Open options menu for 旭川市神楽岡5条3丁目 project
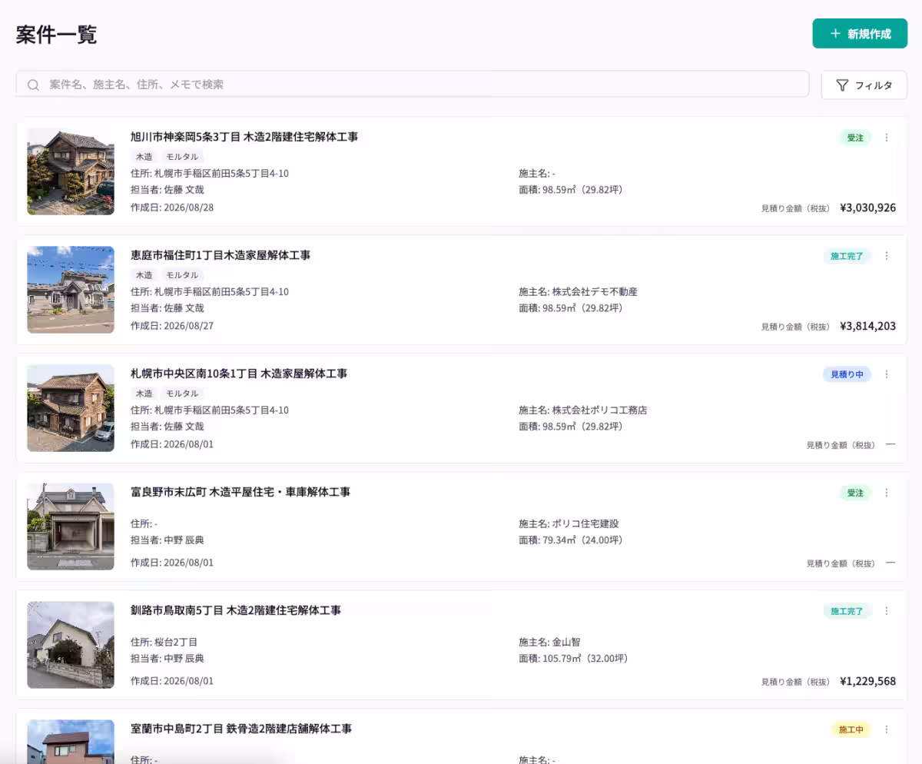 point(886,138)
